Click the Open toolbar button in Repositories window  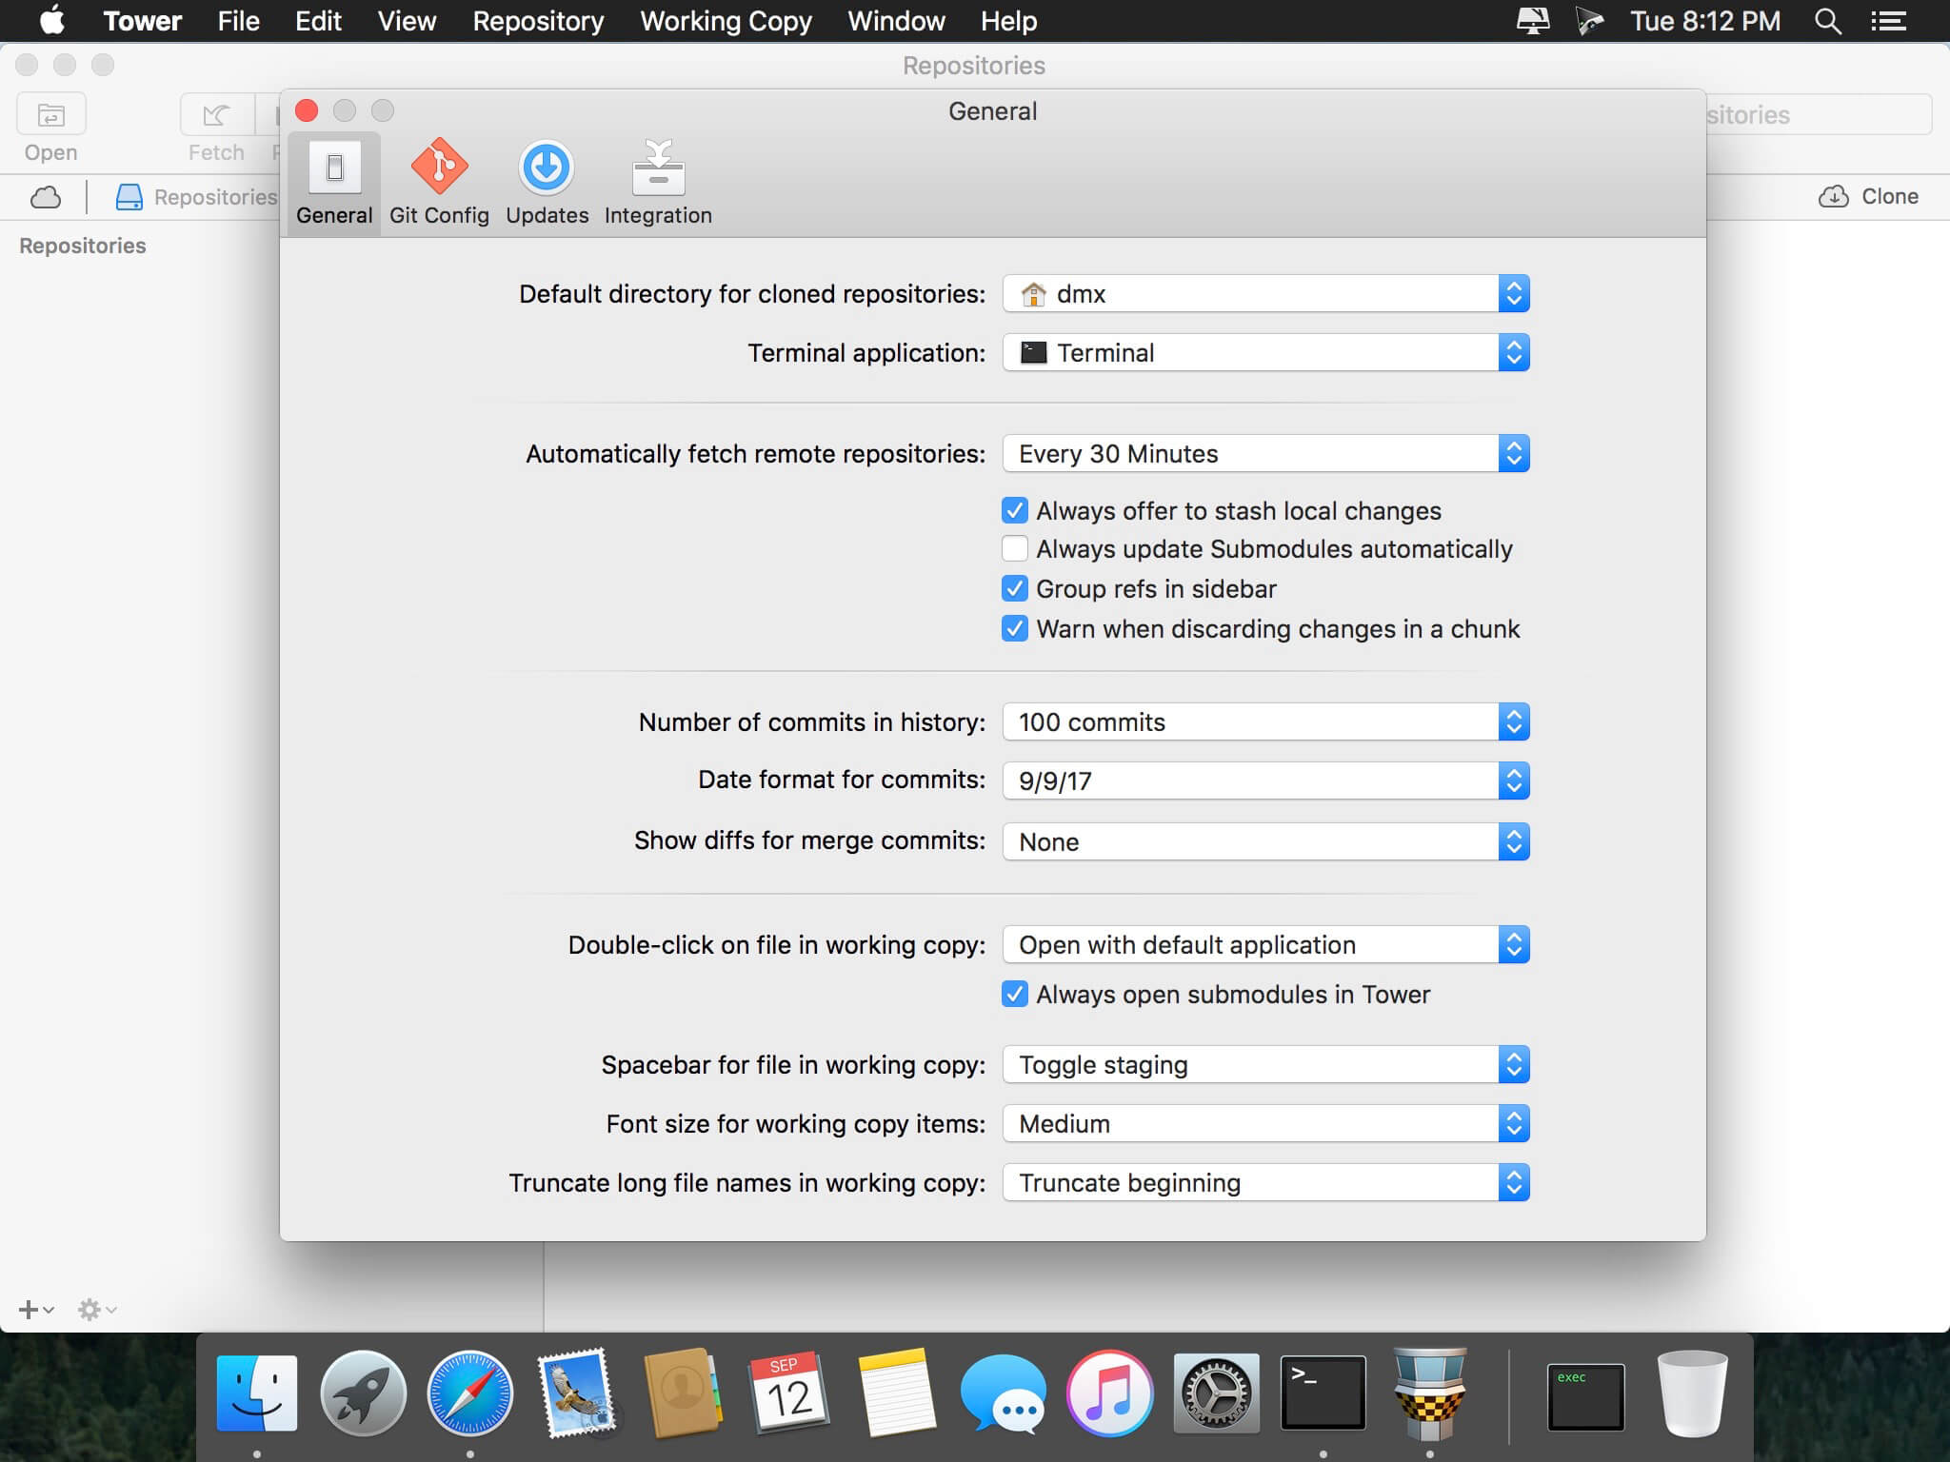pyautogui.click(x=51, y=115)
